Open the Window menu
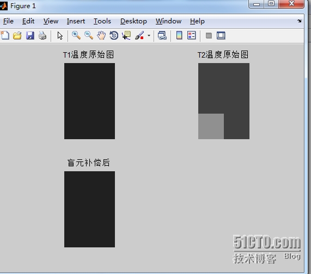The image size is (311, 274). click(x=168, y=21)
